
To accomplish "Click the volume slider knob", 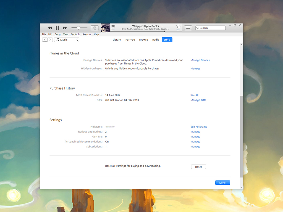I will [78, 28].
